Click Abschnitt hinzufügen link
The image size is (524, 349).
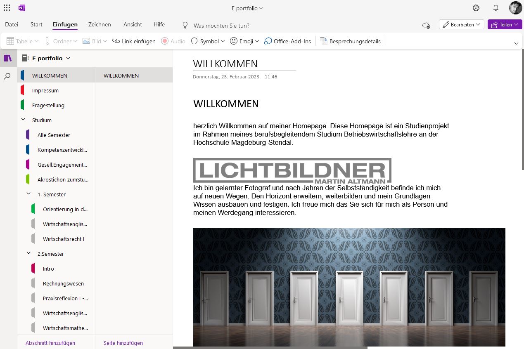50,343
